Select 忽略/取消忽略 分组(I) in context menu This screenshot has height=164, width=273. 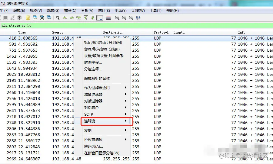(x=102, y=49)
